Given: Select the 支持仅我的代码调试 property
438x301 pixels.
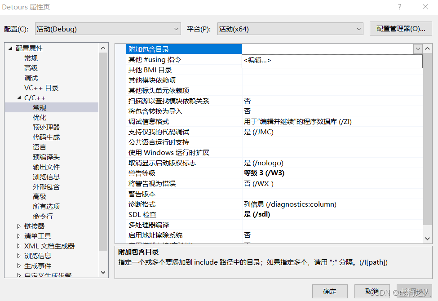Looking at the screenshot, I should click(x=159, y=132).
